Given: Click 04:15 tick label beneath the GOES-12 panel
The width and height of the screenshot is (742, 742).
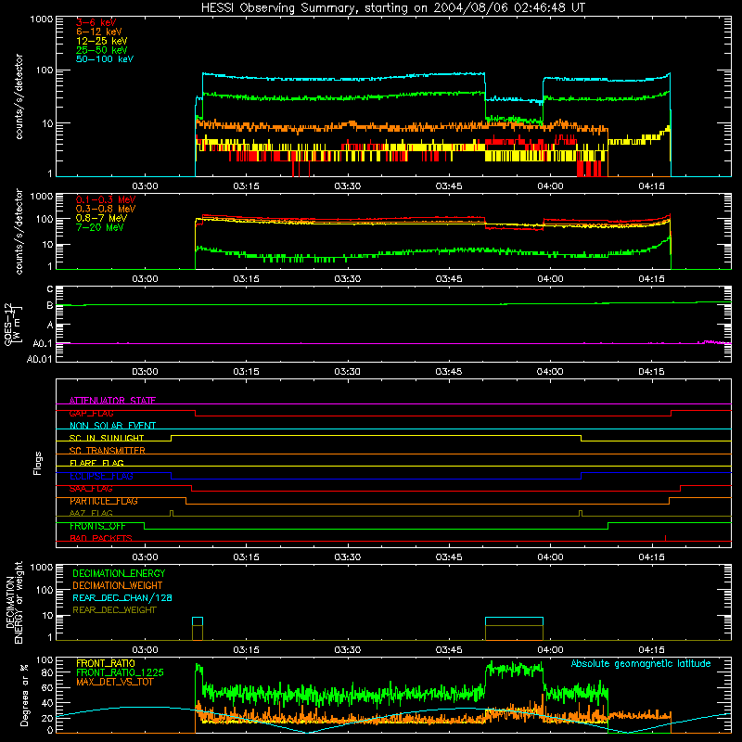Looking at the screenshot, I should click(651, 372).
